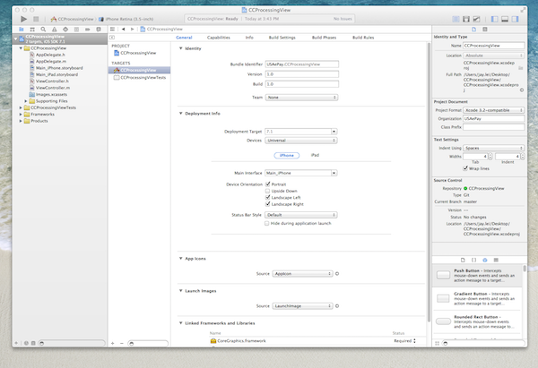Expand the Frameworks folder
This screenshot has width=538, height=368.
(22, 115)
